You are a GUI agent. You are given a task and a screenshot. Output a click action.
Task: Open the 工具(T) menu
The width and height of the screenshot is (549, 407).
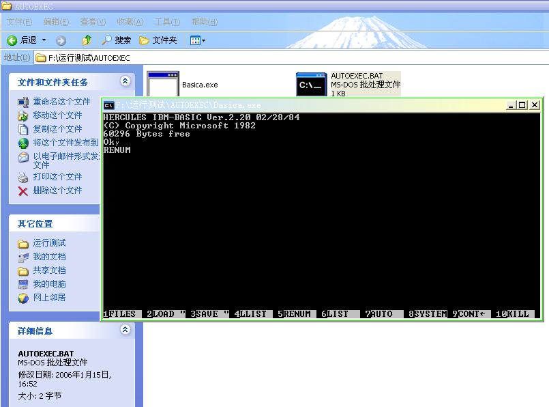[x=167, y=22]
